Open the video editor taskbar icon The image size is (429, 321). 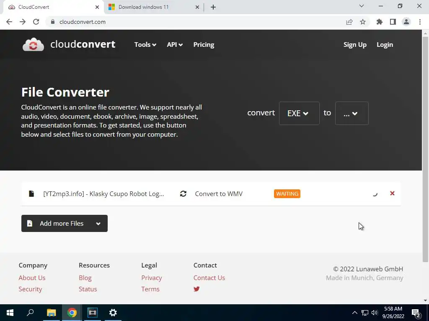pyautogui.click(x=93, y=313)
